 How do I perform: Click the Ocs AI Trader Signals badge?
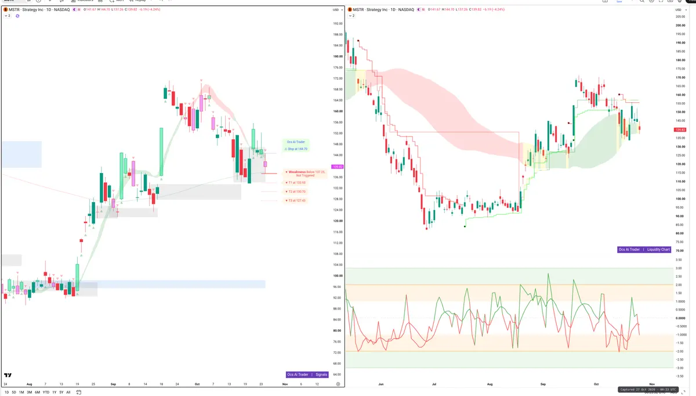pyautogui.click(x=307, y=375)
